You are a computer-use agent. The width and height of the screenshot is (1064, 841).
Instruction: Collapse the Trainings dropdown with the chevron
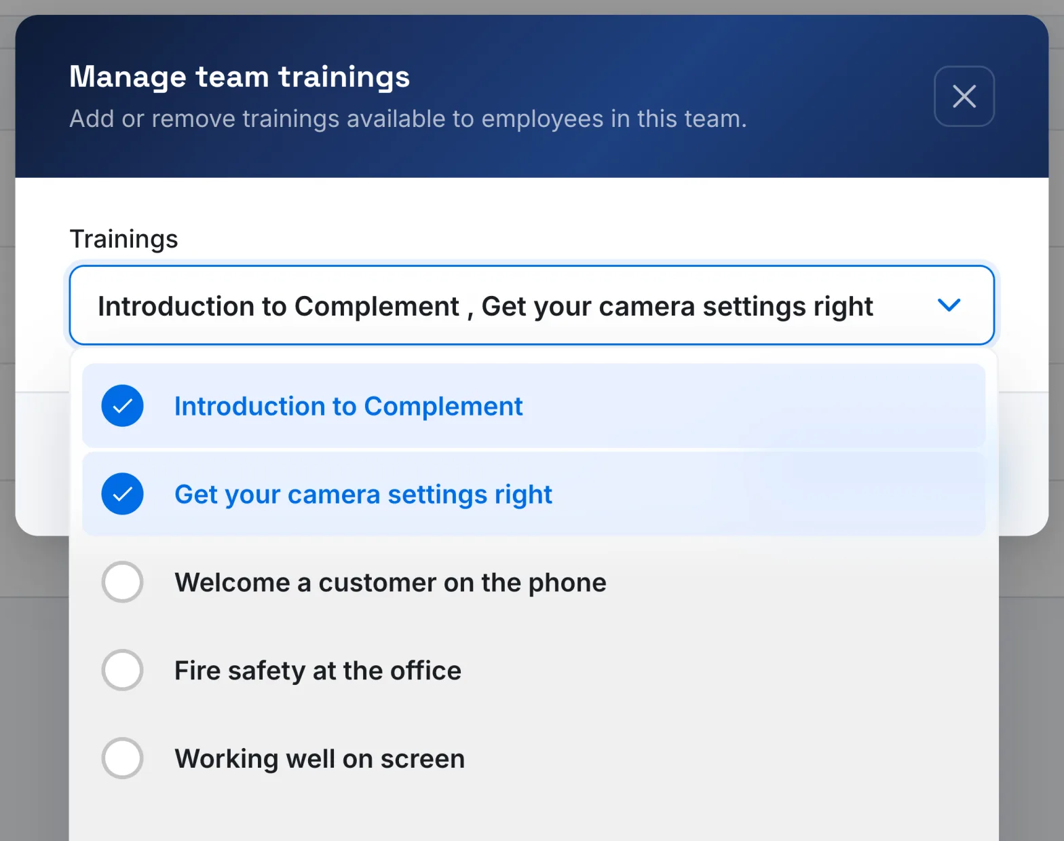coord(949,305)
